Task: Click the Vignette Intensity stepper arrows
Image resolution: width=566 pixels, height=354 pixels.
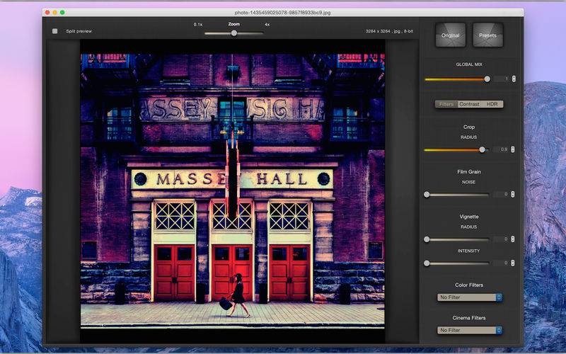Action: (512, 263)
